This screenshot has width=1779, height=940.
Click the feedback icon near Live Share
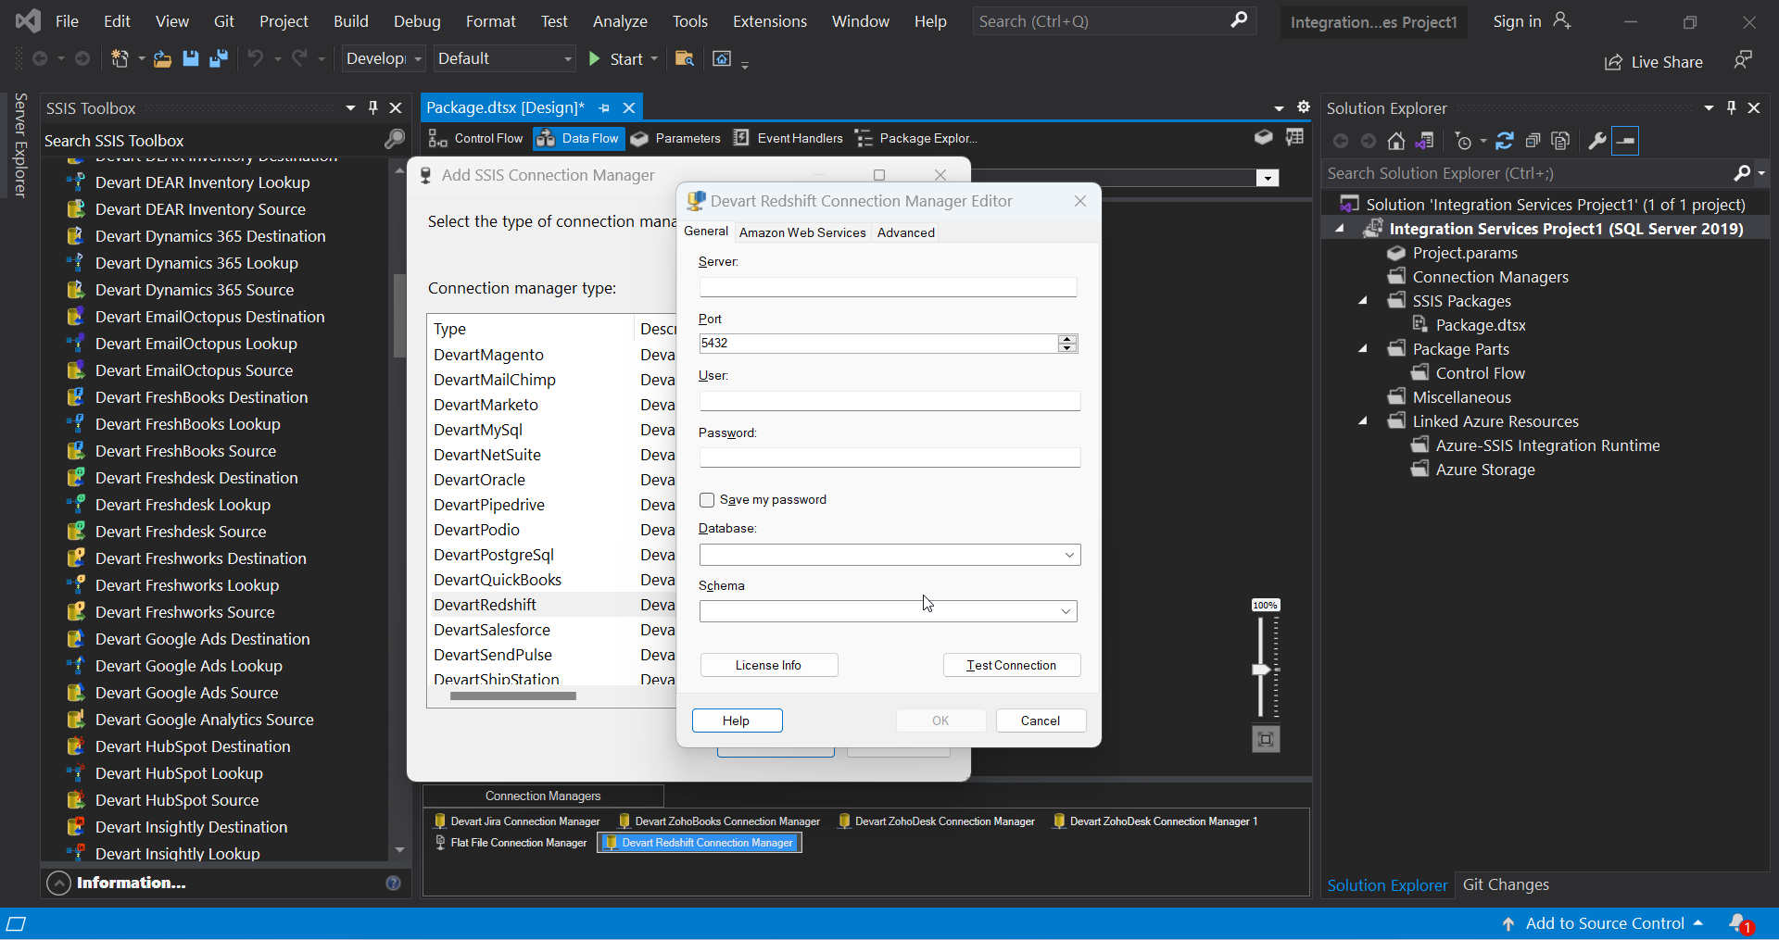pyautogui.click(x=1743, y=60)
